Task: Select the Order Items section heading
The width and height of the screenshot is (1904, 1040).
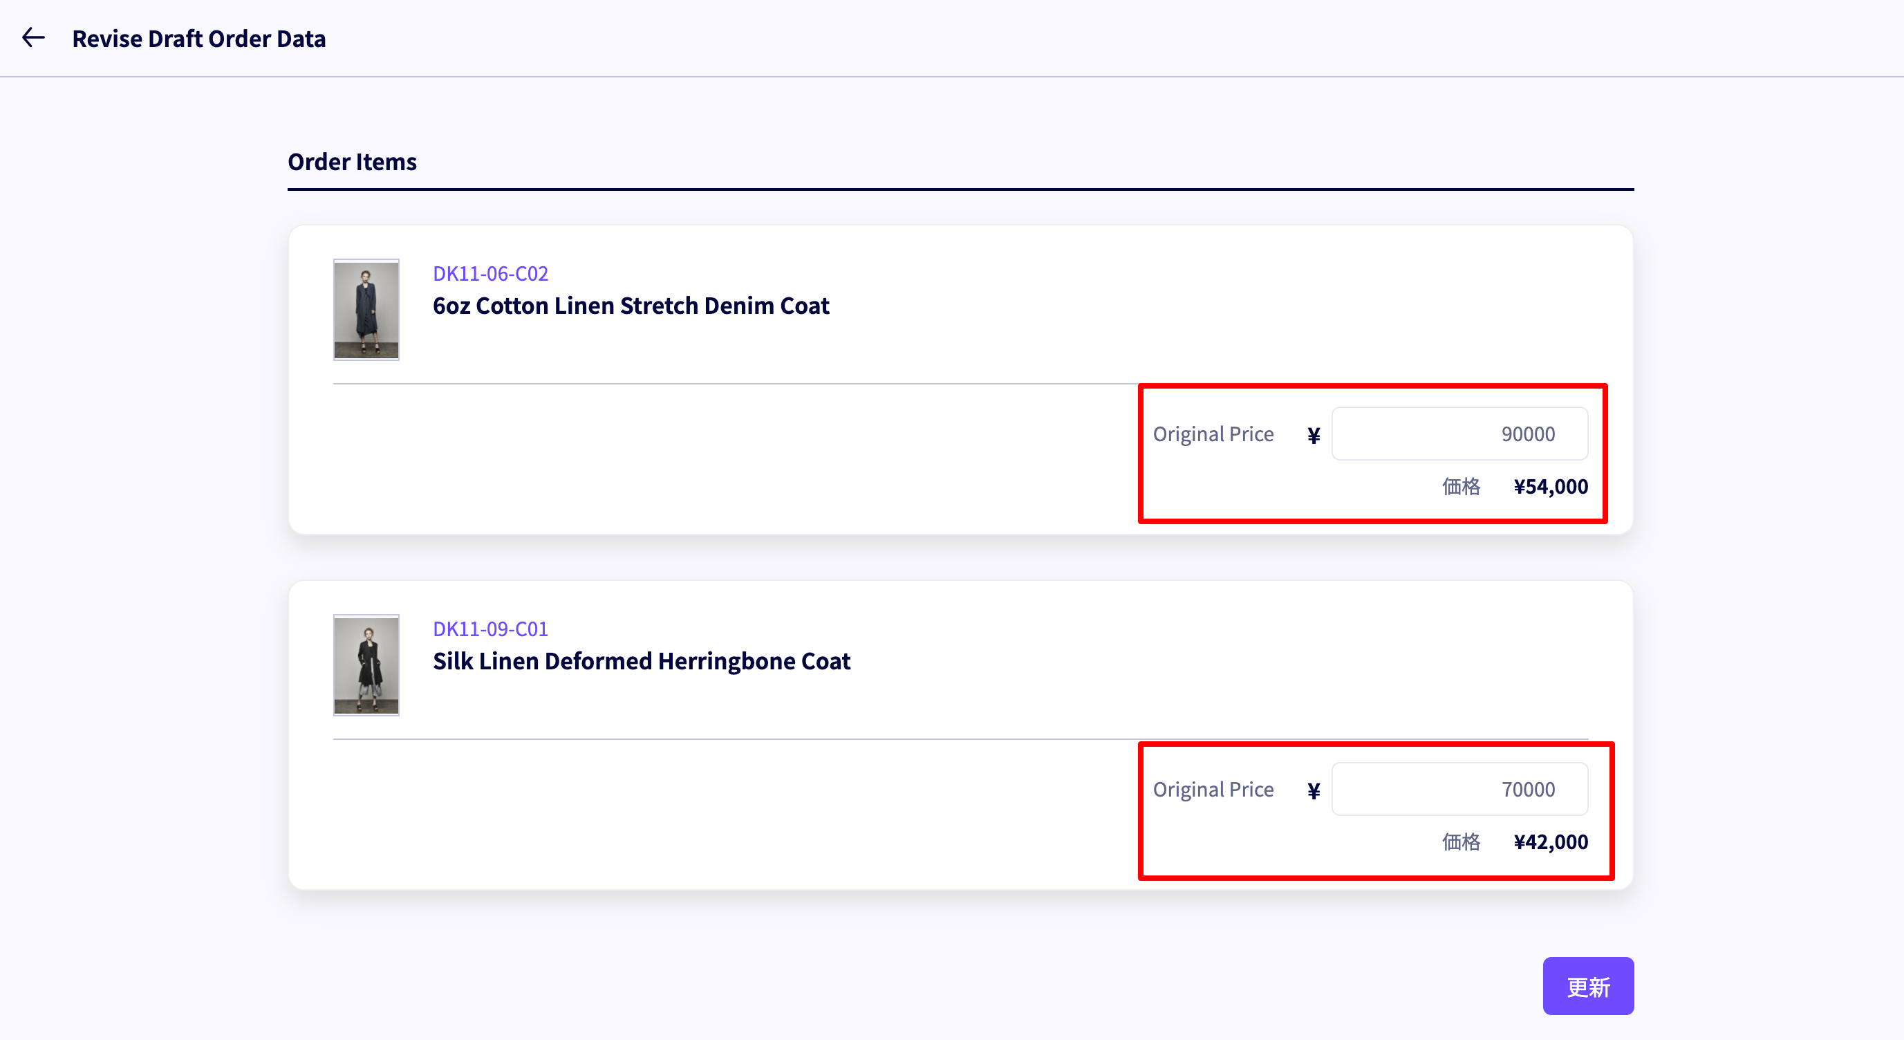Action: (352, 161)
